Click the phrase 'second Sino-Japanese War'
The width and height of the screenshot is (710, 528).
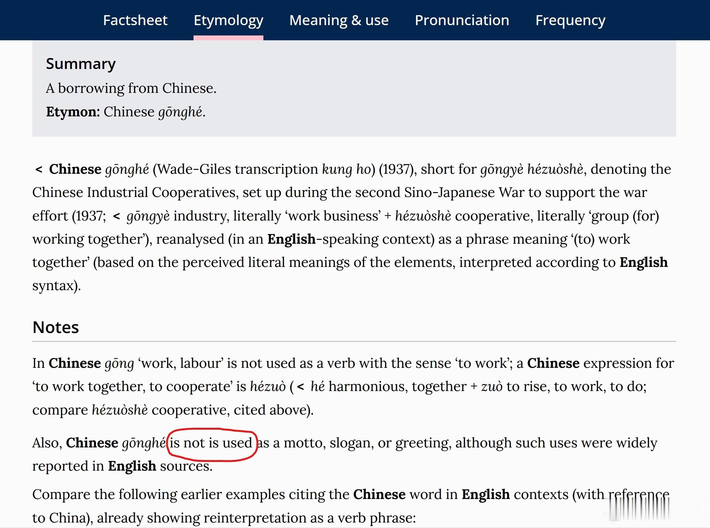click(440, 193)
